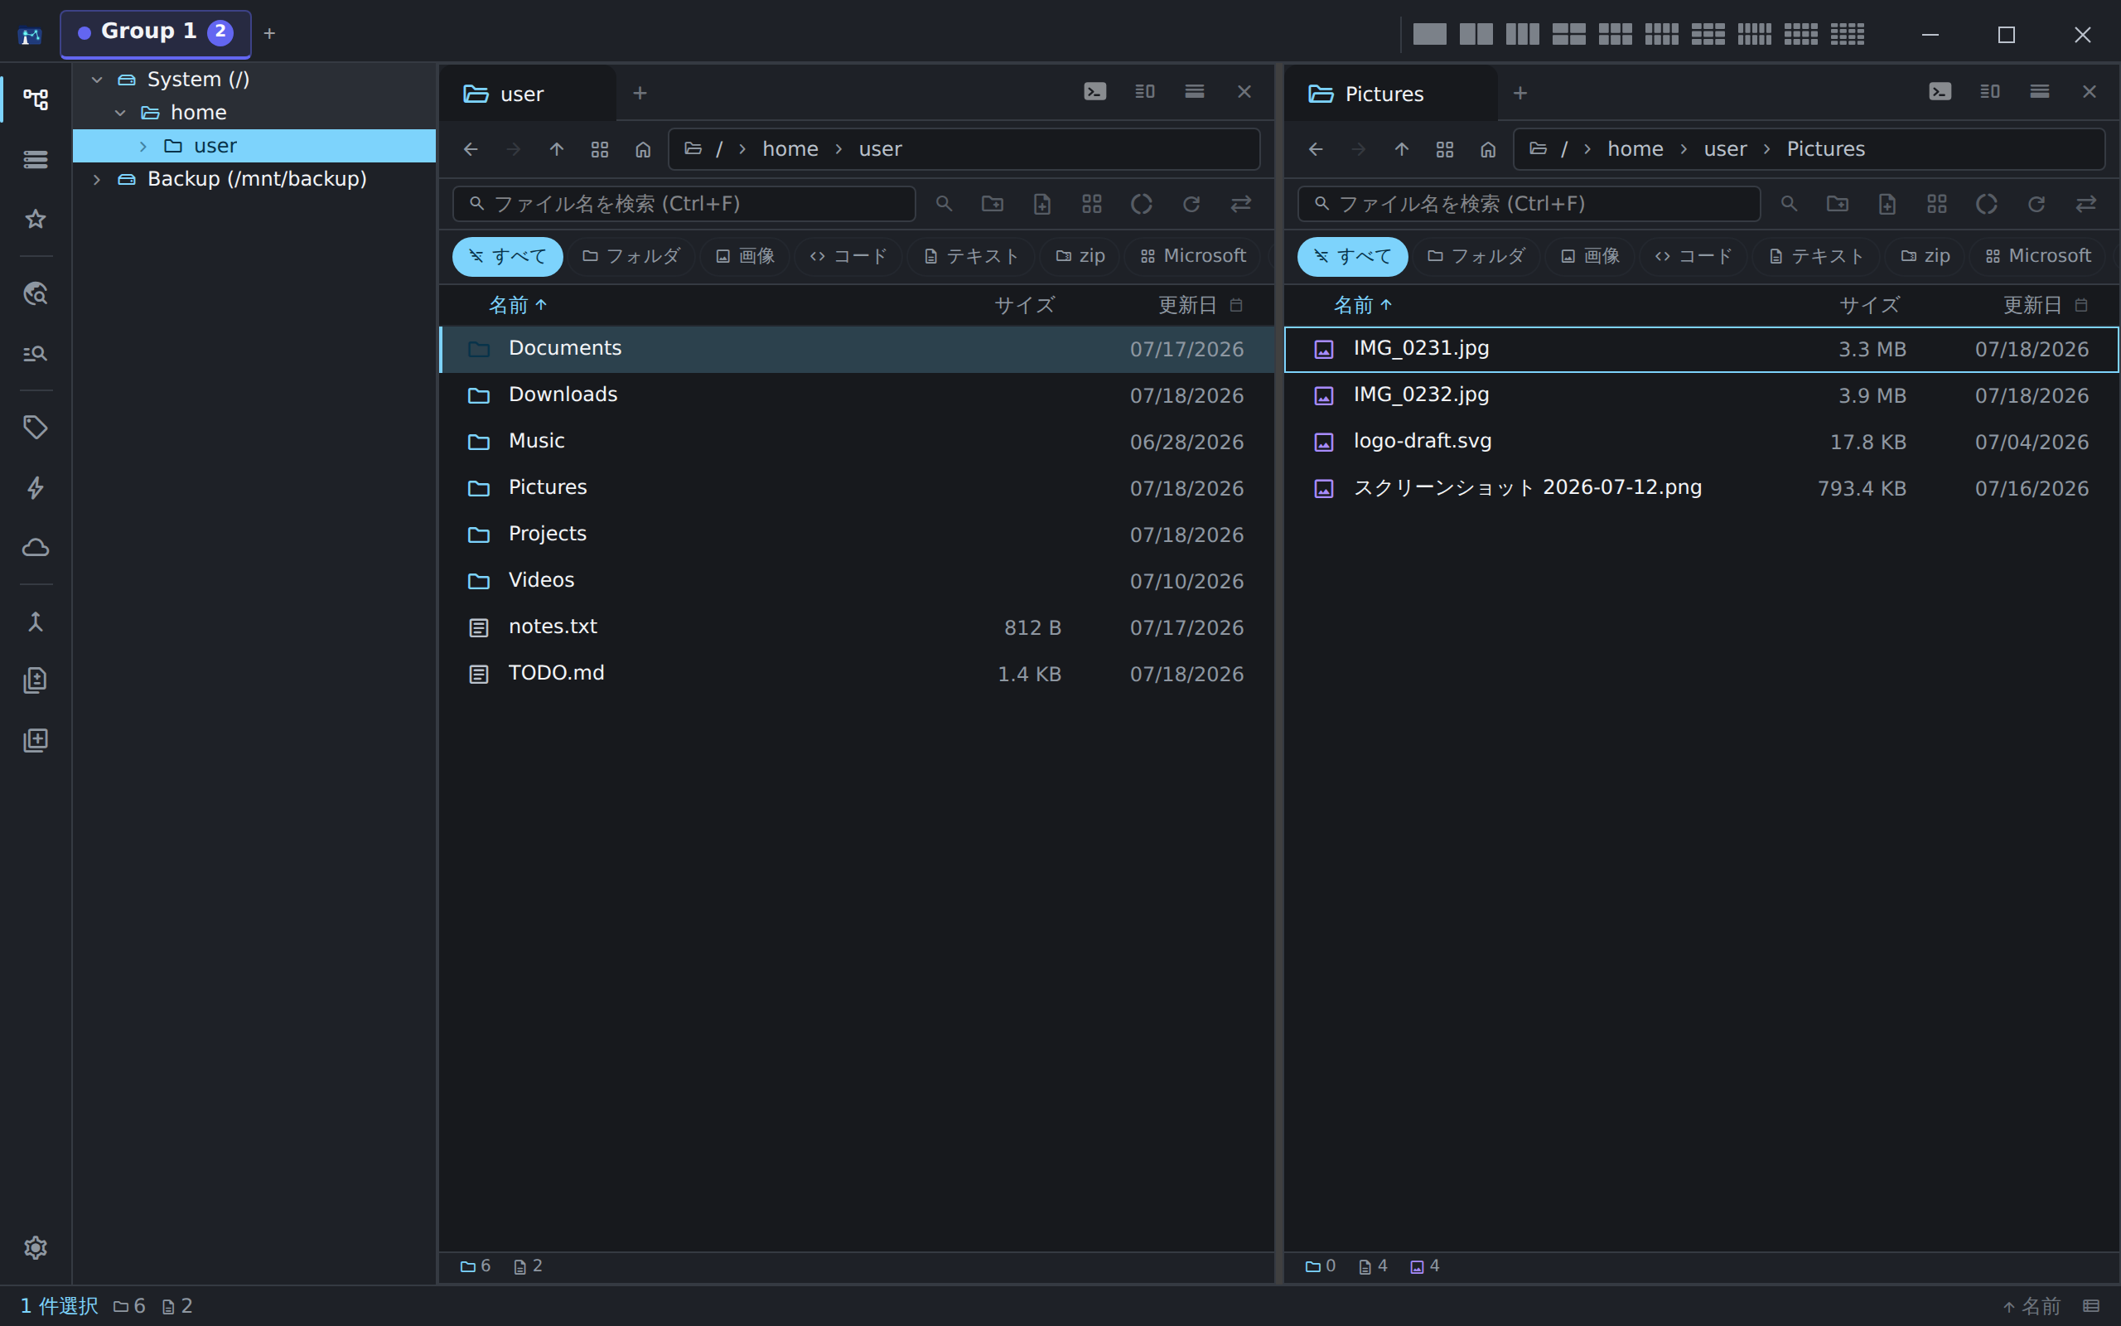
Task: Click swap arrows icon in Pictures pane
Action: (2086, 205)
